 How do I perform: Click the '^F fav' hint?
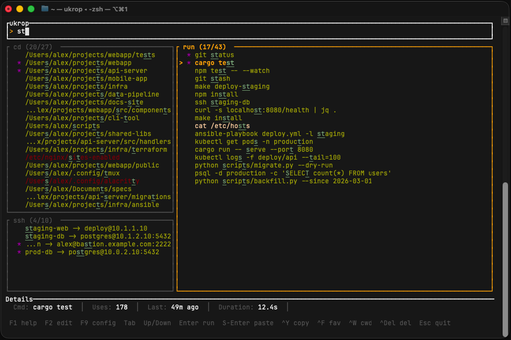point(329,323)
